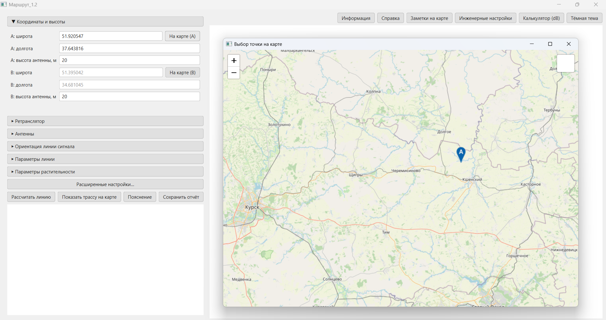Expand the Антенны section
The width and height of the screenshot is (606, 320).
point(105,134)
